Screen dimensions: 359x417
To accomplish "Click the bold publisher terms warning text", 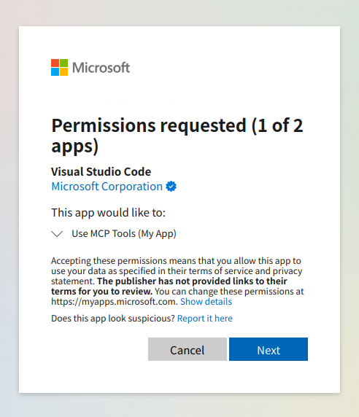I will pos(169,287).
